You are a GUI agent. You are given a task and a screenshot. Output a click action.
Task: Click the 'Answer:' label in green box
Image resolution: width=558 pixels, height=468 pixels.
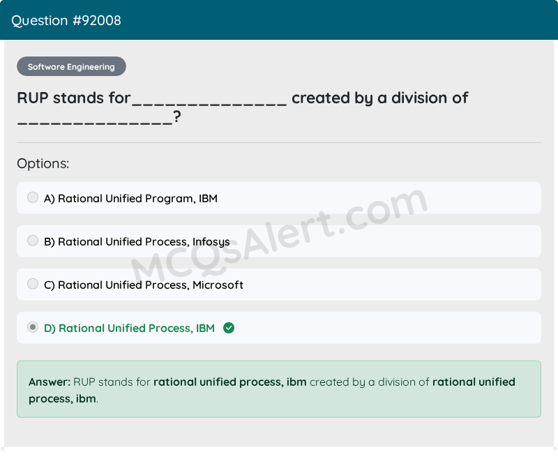click(50, 382)
